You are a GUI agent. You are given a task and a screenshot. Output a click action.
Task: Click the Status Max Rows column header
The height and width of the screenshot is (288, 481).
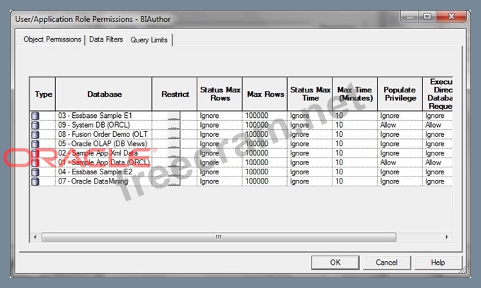(x=220, y=94)
